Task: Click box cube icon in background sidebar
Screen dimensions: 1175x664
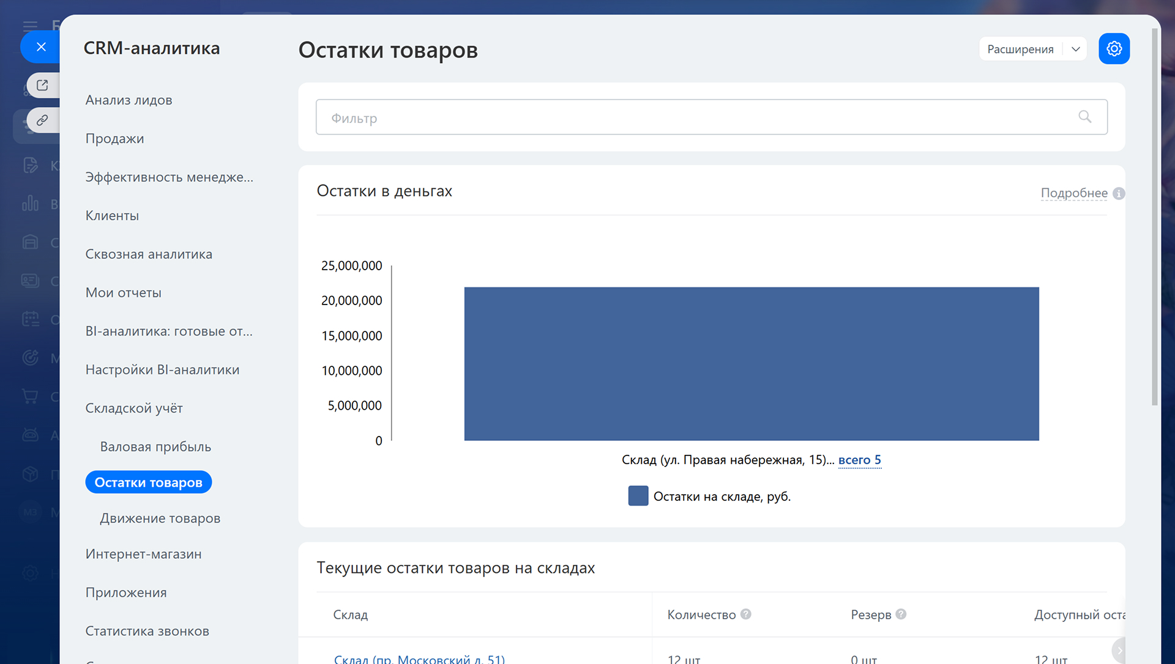Action: point(30,474)
